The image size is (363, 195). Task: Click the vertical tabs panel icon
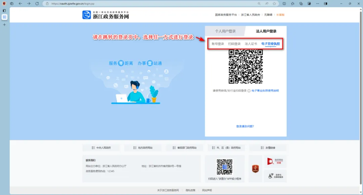coord(4,11)
